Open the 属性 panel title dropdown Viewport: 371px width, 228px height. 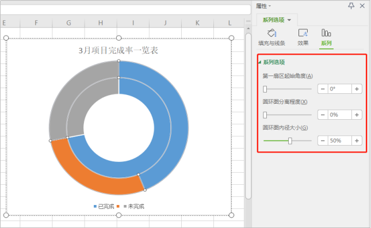(x=263, y=6)
